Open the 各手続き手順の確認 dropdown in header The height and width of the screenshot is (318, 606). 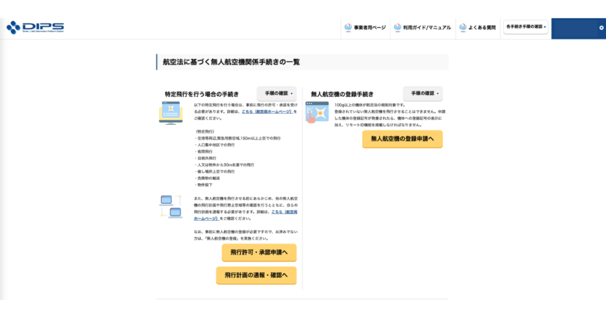[526, 27]
